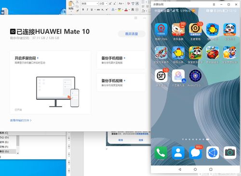Click the Grow Font icon

pyautogui.click(x=110, y=3)
